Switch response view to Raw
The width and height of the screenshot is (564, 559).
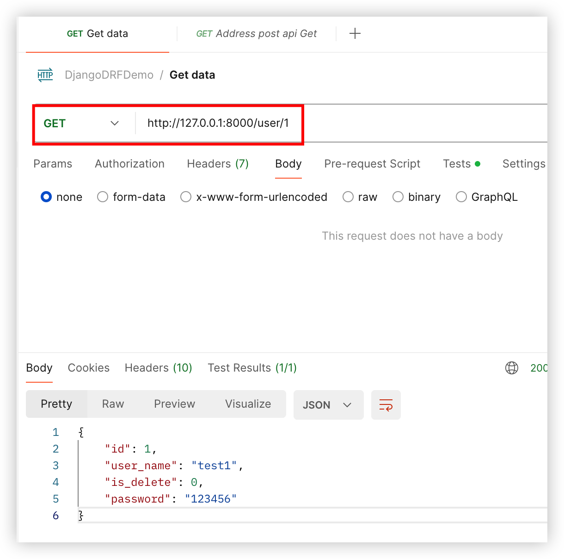coord(113,404)
